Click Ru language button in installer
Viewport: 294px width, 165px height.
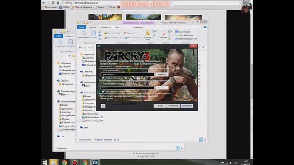[x=103, y=106]
